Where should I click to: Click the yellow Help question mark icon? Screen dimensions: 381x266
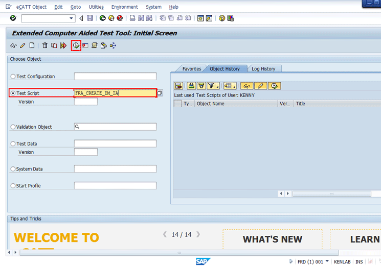point(222,18)
